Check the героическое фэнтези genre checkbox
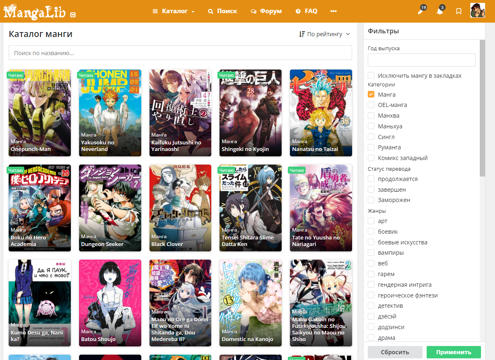The height and width of the screenshot is (360, 495). click(371, 295)
